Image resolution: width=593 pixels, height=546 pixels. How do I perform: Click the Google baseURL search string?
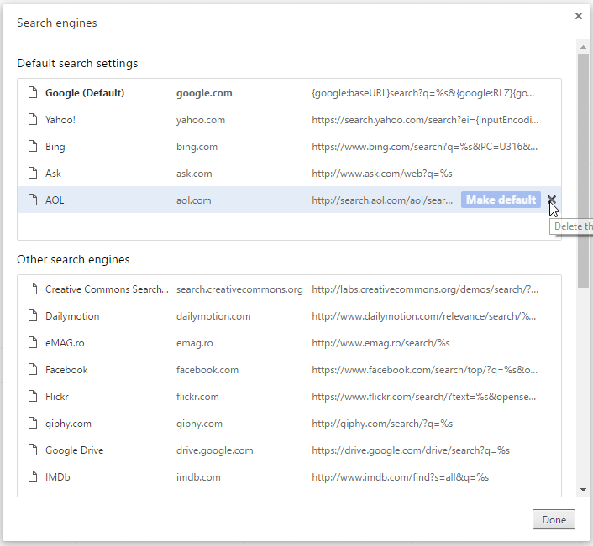pos(422,93)
